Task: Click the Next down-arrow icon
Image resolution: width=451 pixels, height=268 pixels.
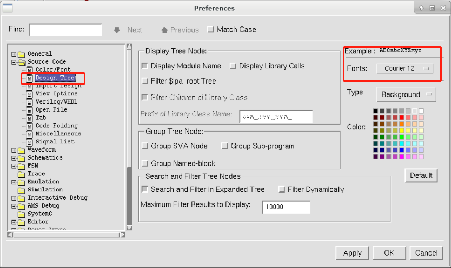Action: click(x=117, y=30)
